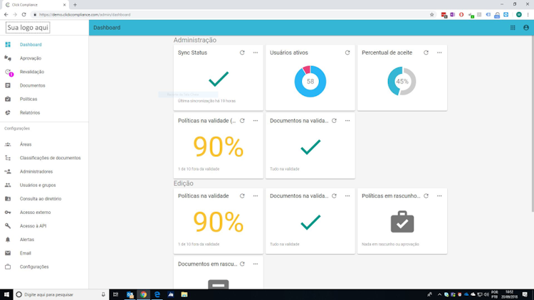This screenshot has height=300, width=534.
Task: Refresh the Sync Status card
Action: pos(242,53)
